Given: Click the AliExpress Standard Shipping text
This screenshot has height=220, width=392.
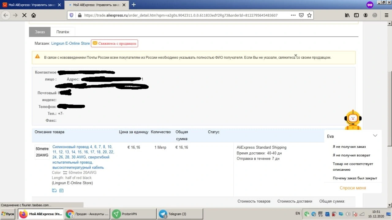Looking at the screenshot, I should pyautogui.click(x=262, y=147).
